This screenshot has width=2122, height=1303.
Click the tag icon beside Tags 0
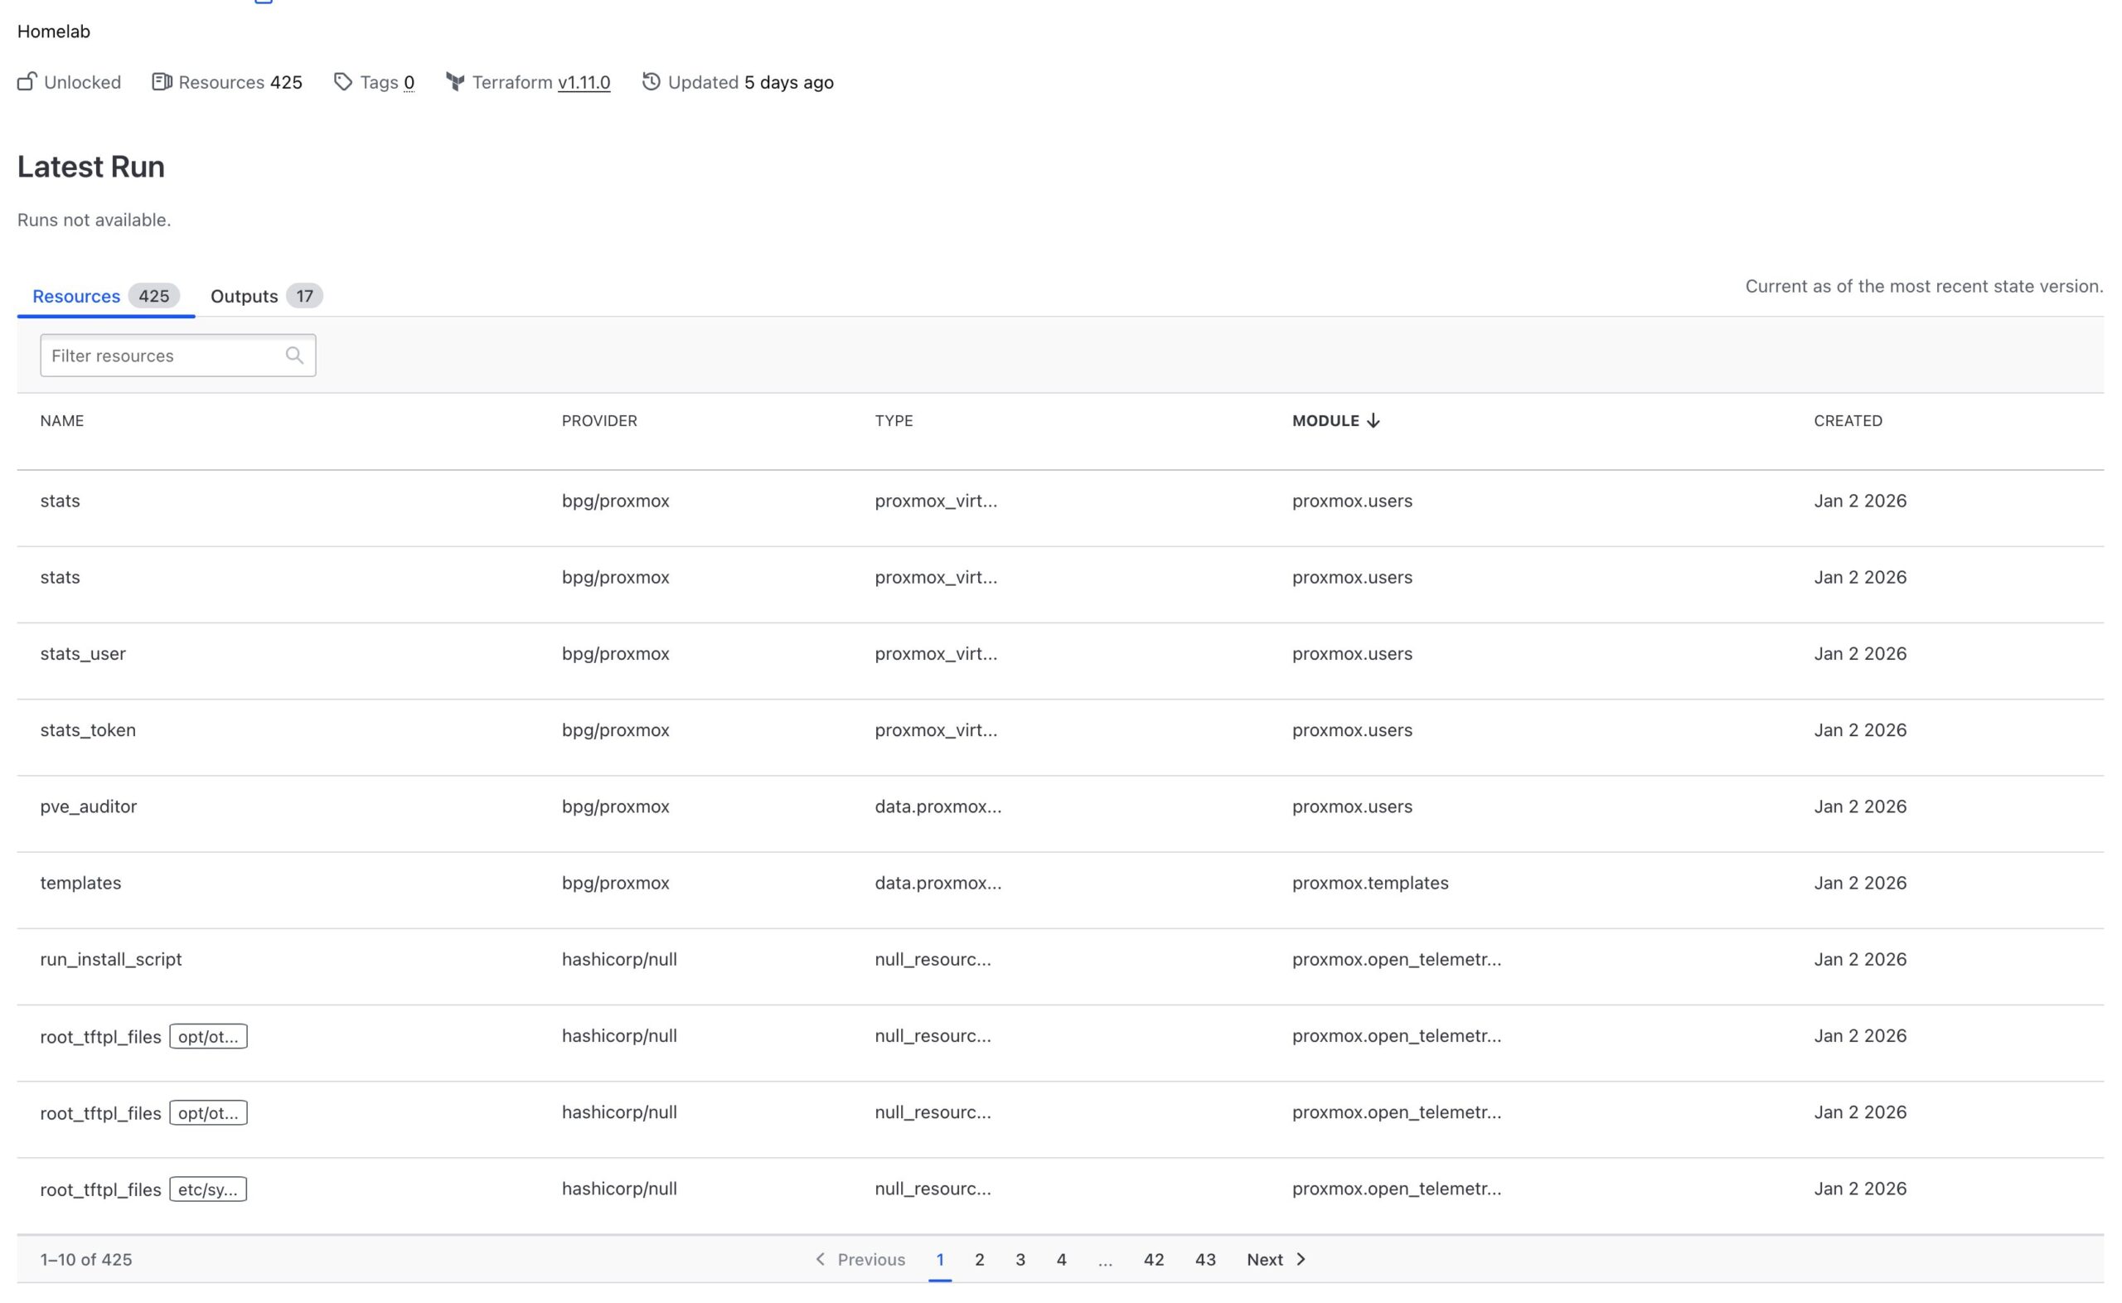tap(343, 82)
